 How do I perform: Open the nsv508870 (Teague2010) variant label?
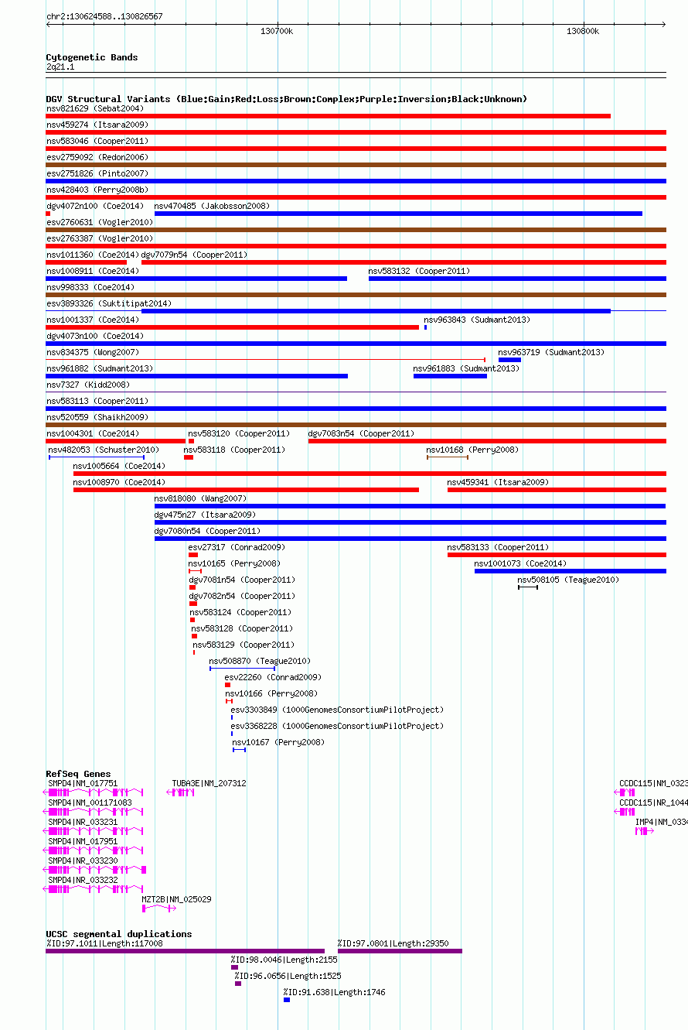coord(260,661)
